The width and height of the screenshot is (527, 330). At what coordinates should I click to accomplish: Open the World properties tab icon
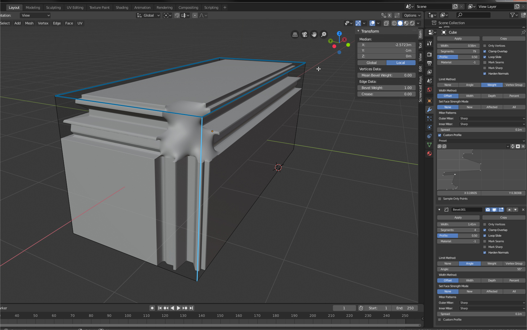tap(429, 90)
